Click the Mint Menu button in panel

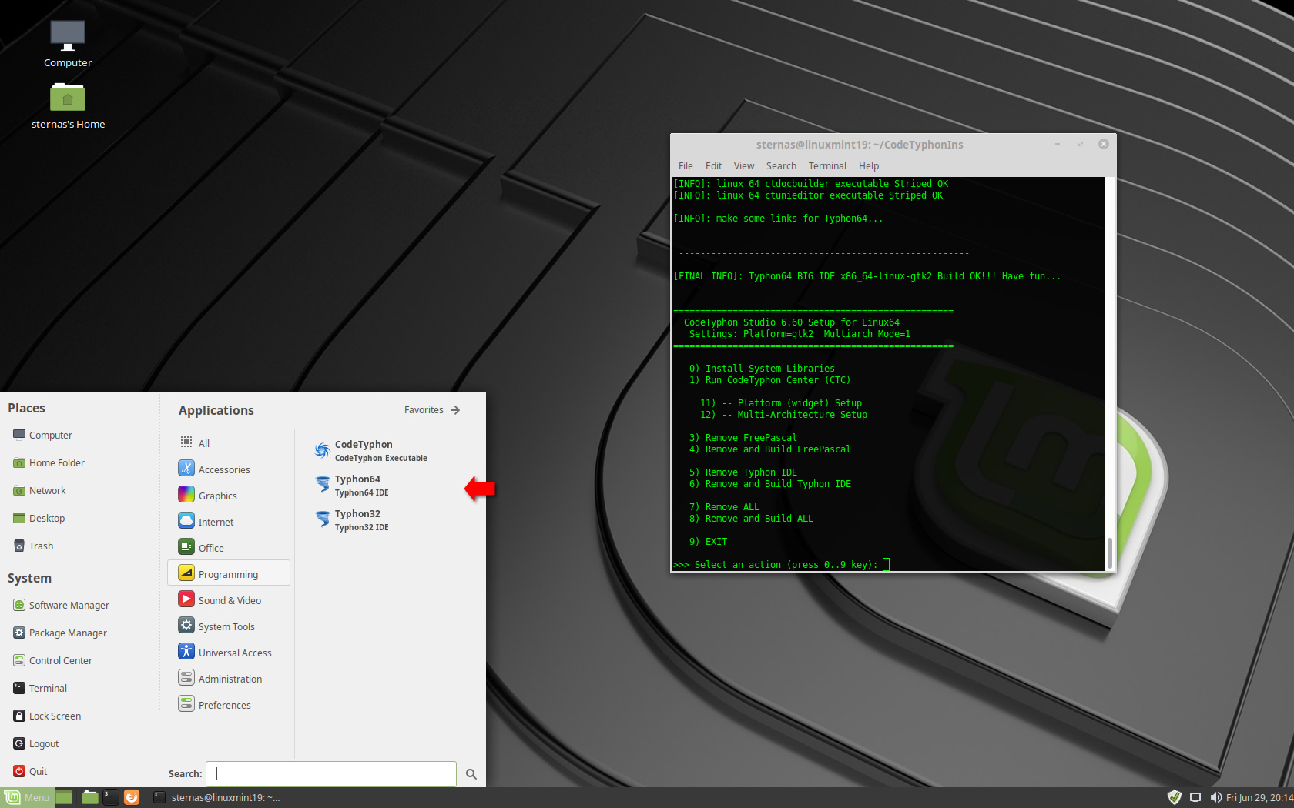(28, 797)
